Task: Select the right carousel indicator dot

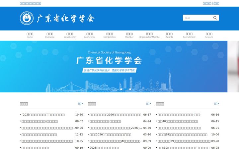Action: pos(130,89)
